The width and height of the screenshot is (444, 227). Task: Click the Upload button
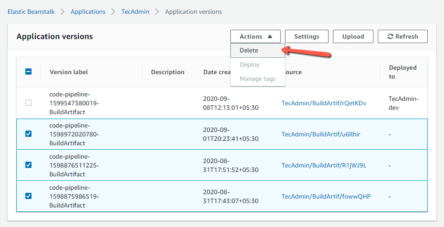coord(353,36)
